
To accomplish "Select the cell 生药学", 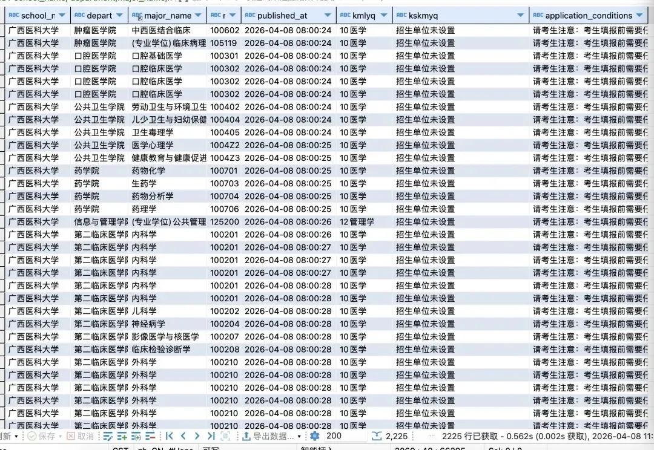I will tap(168, 184).
